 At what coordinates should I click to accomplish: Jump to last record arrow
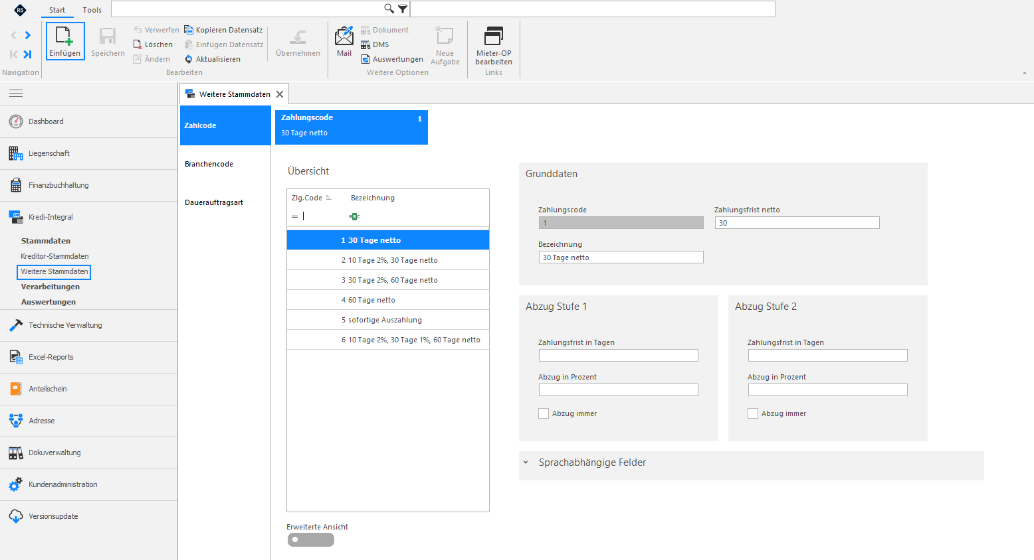click(x=27, y=54)
